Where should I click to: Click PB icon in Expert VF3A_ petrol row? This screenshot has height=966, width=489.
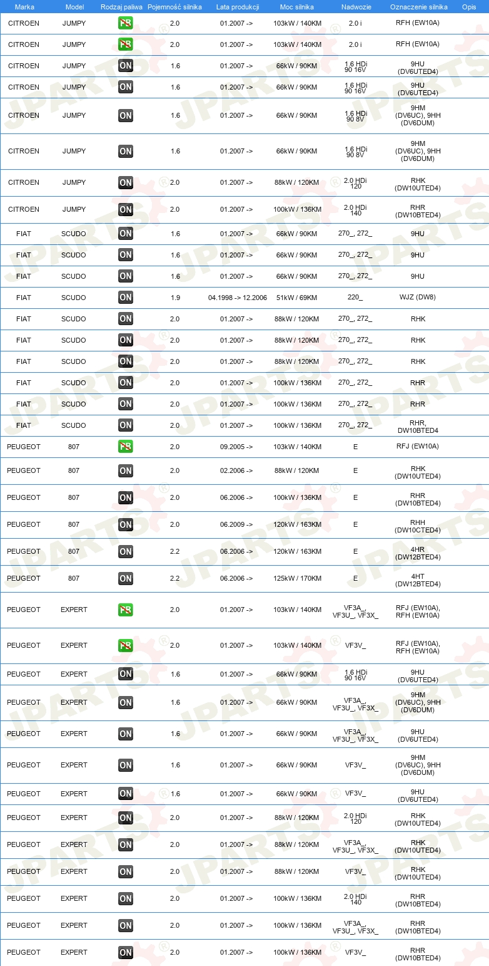tap(126, 610)
